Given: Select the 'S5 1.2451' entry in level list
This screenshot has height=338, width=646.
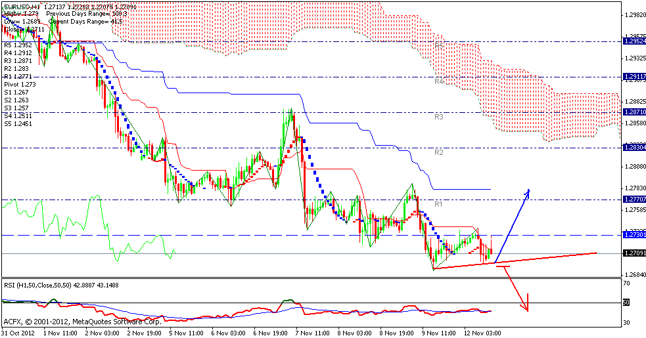Looking at the screenshot, I should pos(18,123).
